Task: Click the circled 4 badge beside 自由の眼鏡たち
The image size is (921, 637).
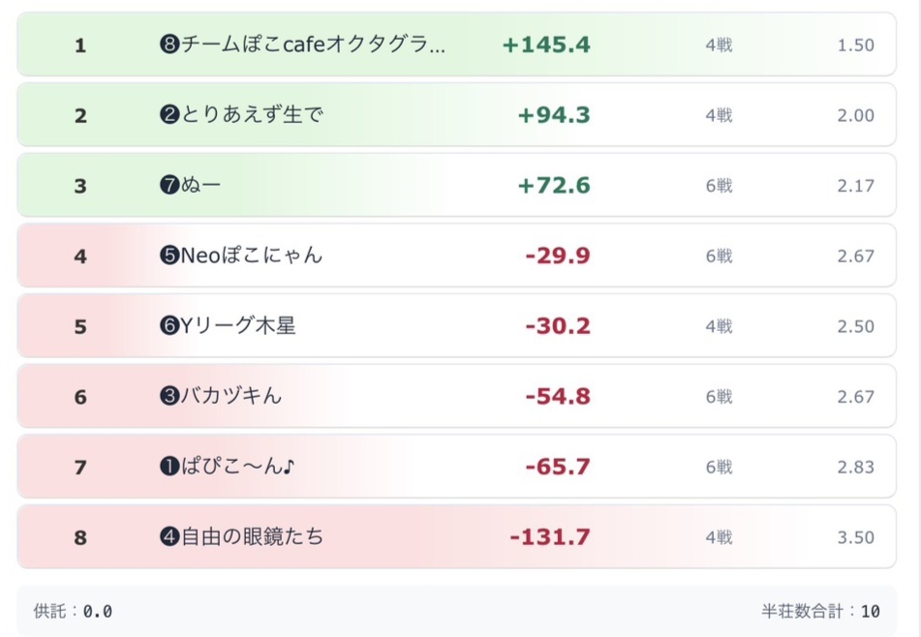Action: point(169,537)
